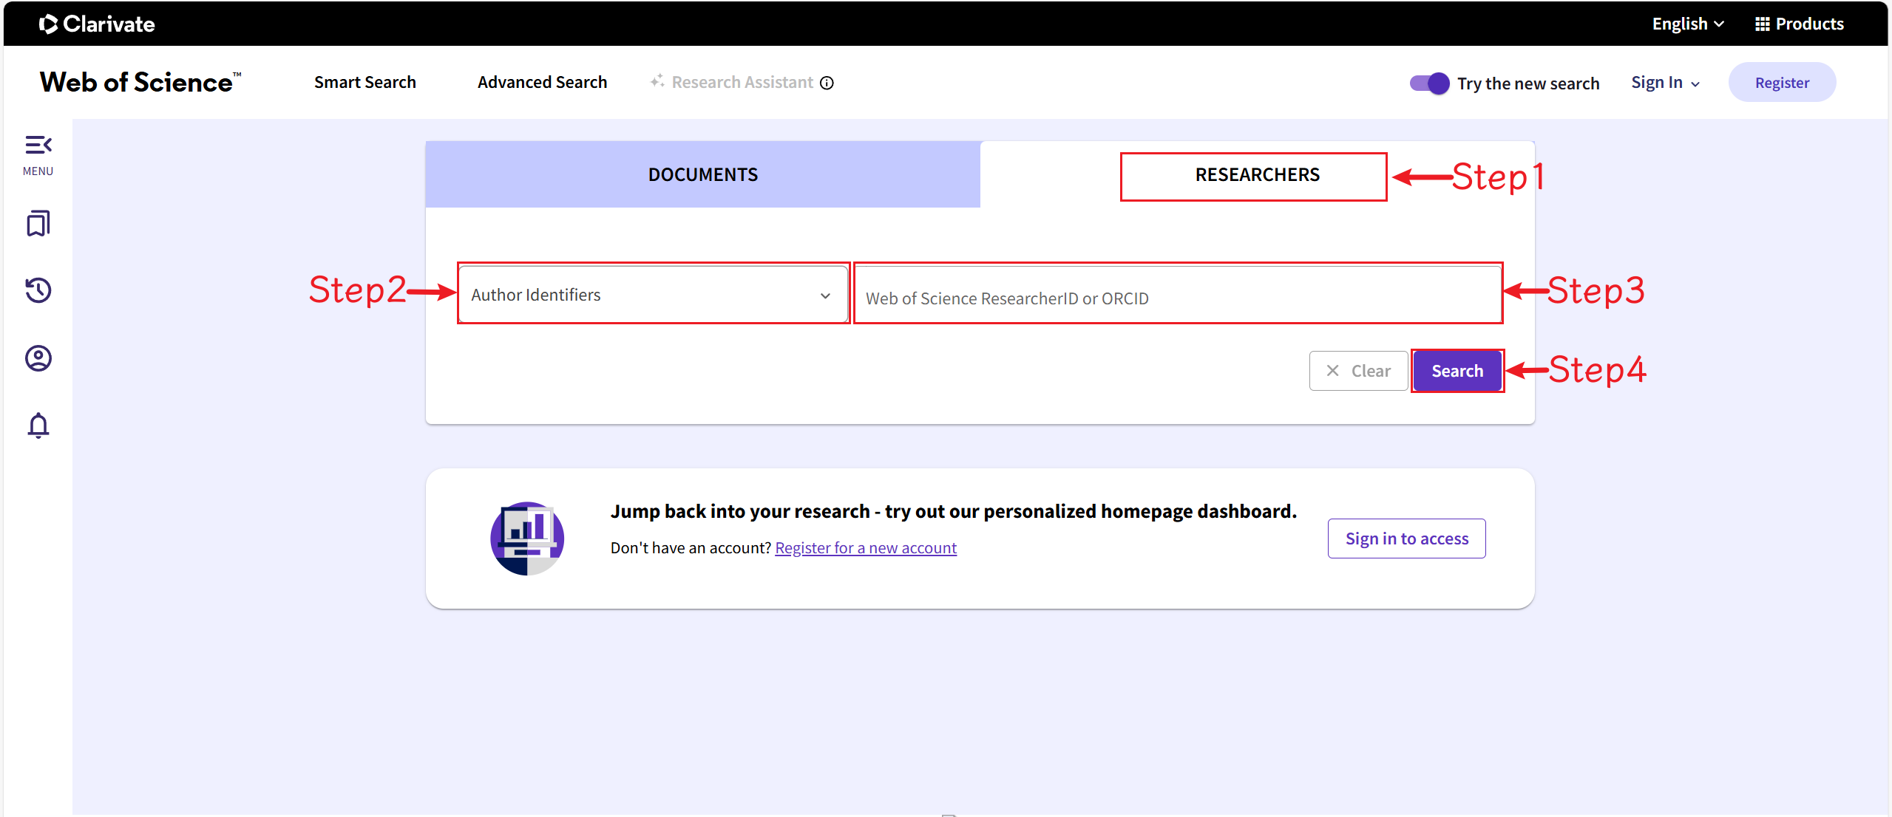Open Advanced Search
The height and width of the screenshot is (817, 1892).
tap(542, 82)
